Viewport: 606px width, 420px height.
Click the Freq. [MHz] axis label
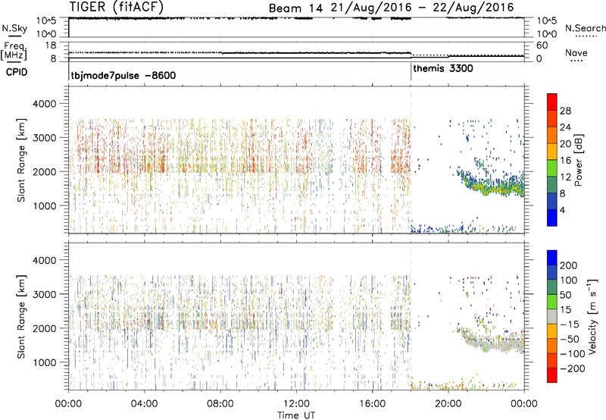pyautogui.click(x=14, y=52)
